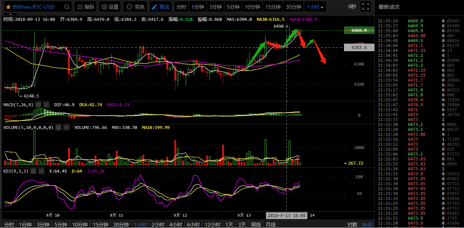Image resolution: width=464 pixels, height=228 pixels.
Task: Open the 设置 settings panel
Action: coord(110,7)
